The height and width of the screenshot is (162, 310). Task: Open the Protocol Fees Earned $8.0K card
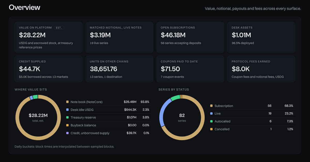point(261,69)
